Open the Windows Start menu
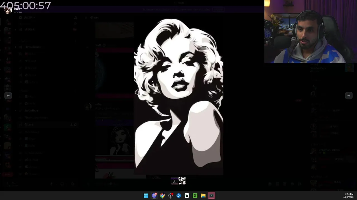 tap(146, 196)
